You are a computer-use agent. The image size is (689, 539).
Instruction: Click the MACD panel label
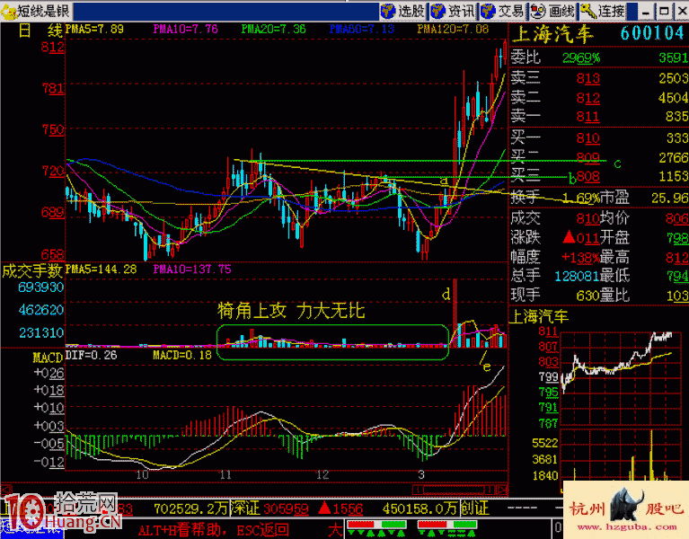(48, 358)
